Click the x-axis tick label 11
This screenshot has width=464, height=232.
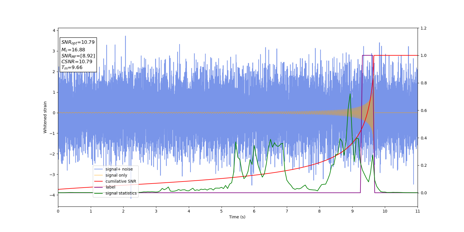click(418, 211)
